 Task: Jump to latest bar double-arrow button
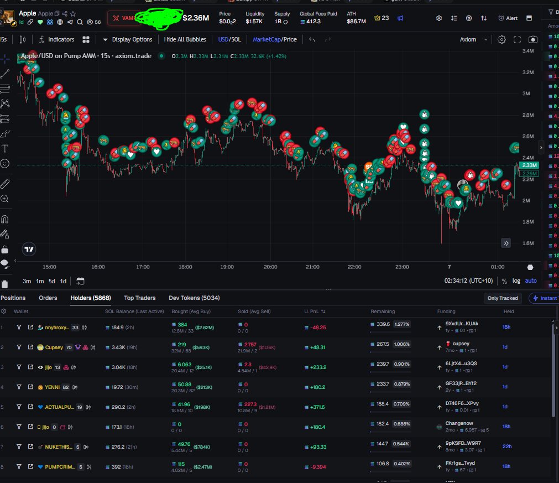pyautogui.click(x=506, y=243)
